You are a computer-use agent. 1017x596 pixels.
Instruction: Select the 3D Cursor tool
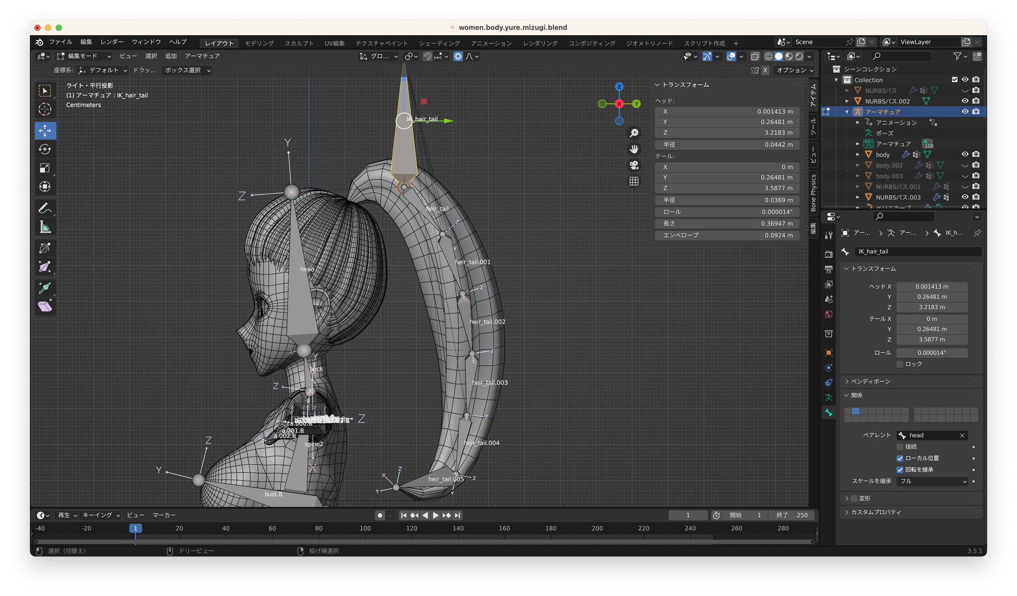tap(45, 109)
